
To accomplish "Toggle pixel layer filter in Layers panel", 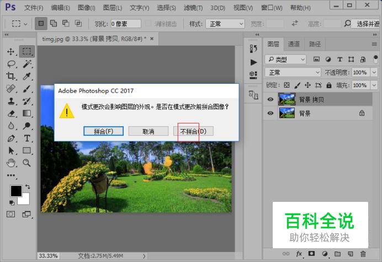I will (x=316, y=59).
